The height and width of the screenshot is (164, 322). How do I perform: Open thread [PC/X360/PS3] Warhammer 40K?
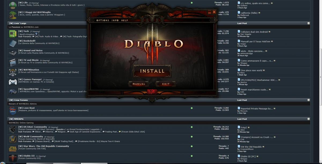tap(259, 80)
